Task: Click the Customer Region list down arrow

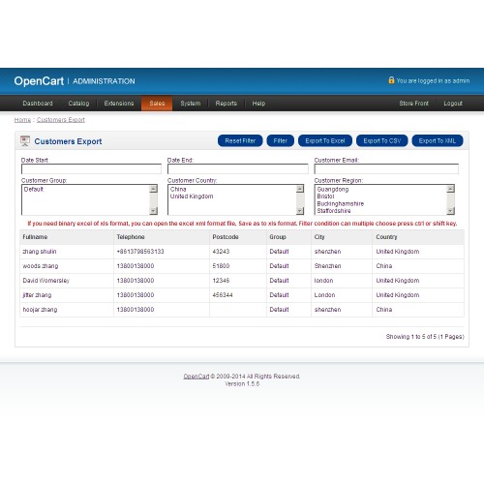Action: click(450, 211)
